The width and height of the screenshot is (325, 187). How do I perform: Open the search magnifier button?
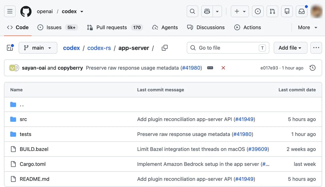192,11
